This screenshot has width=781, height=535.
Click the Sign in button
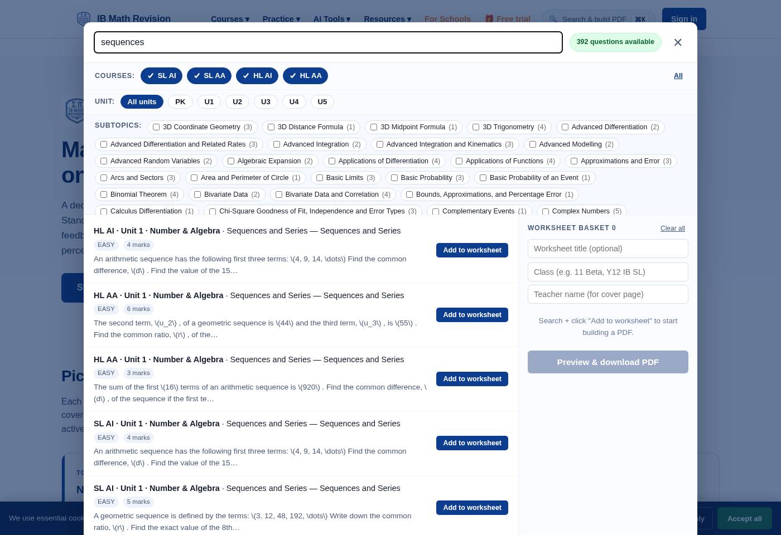684,19
